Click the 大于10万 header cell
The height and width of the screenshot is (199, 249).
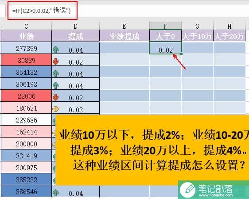[197, 36]
